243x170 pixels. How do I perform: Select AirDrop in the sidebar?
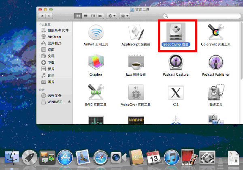click(53, 36)
